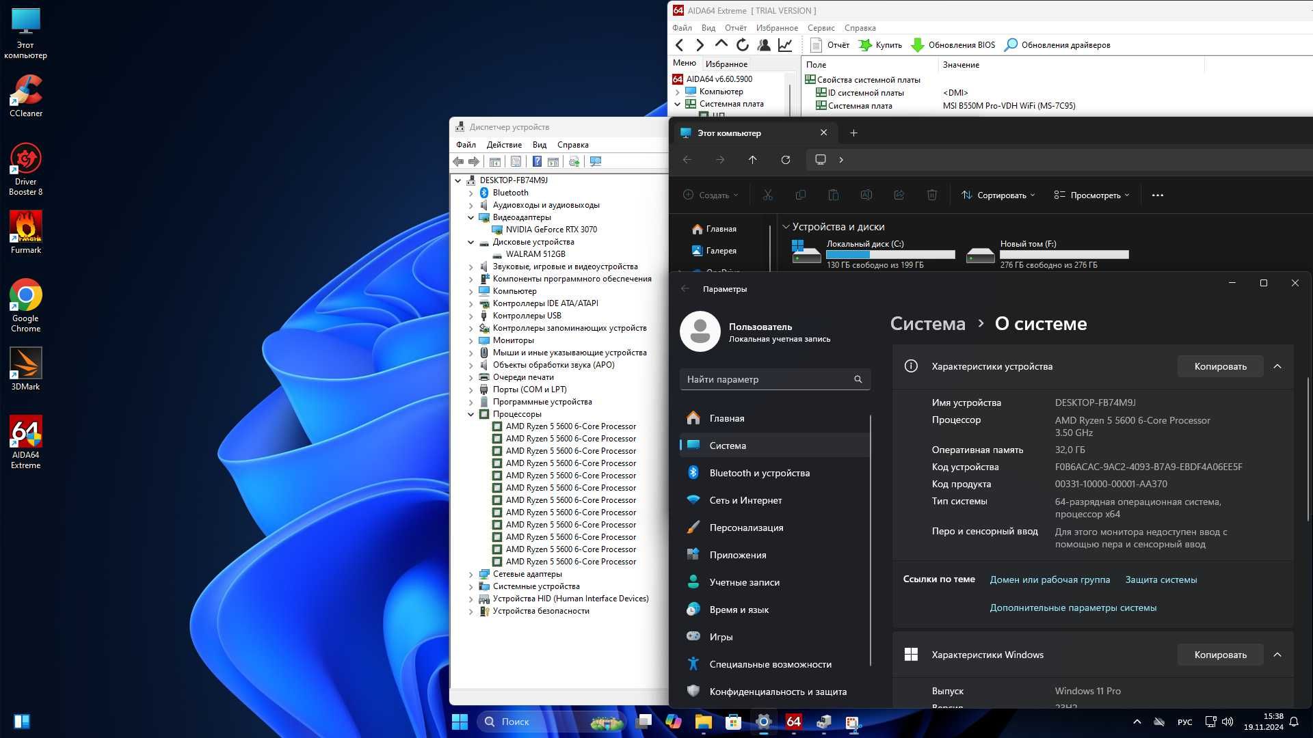Click Device Manager help question-mark icon
This screenshot has height=738, width=1313.
[537, 162]
